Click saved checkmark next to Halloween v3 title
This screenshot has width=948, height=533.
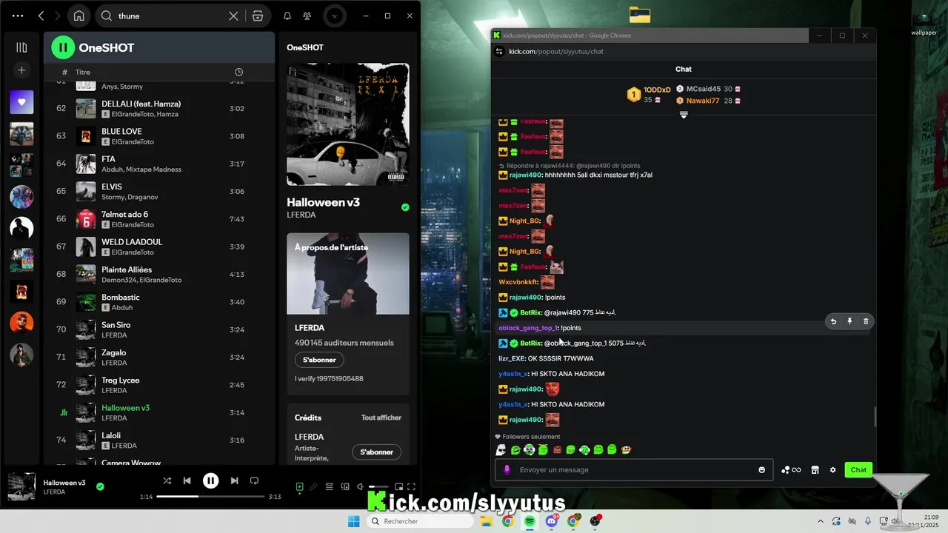point(405,207)
